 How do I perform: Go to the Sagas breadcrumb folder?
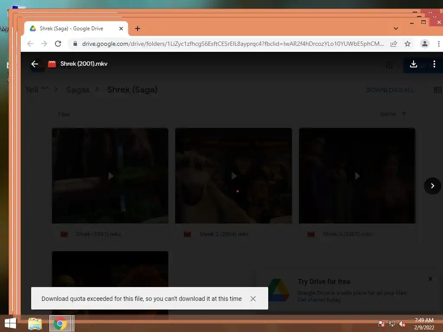(78, 90)
